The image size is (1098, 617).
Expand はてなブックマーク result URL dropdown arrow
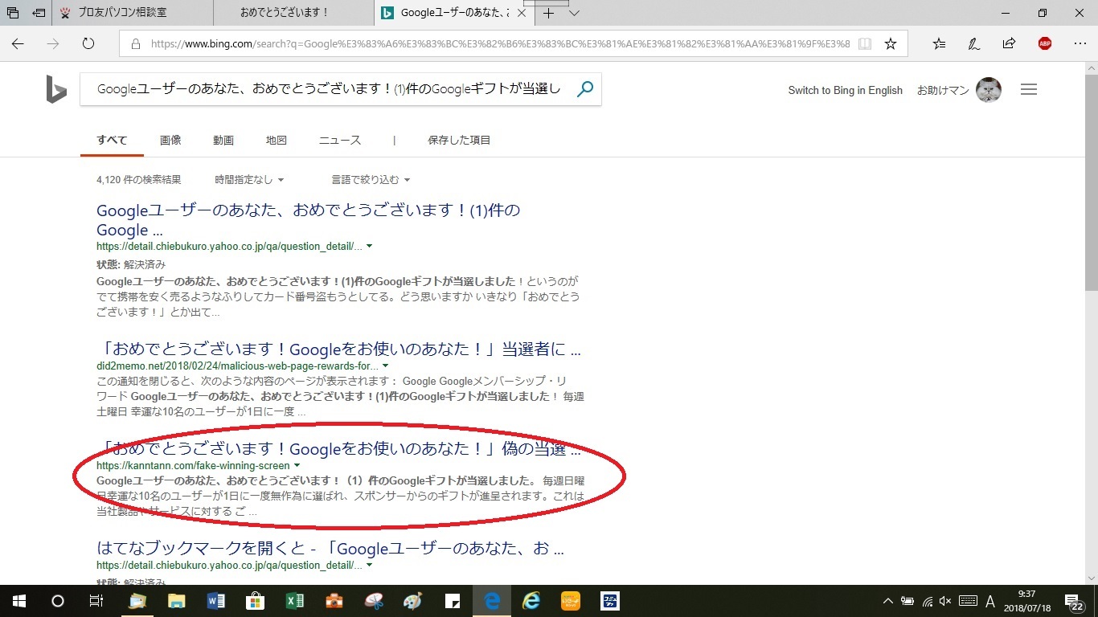pos(369,566)
